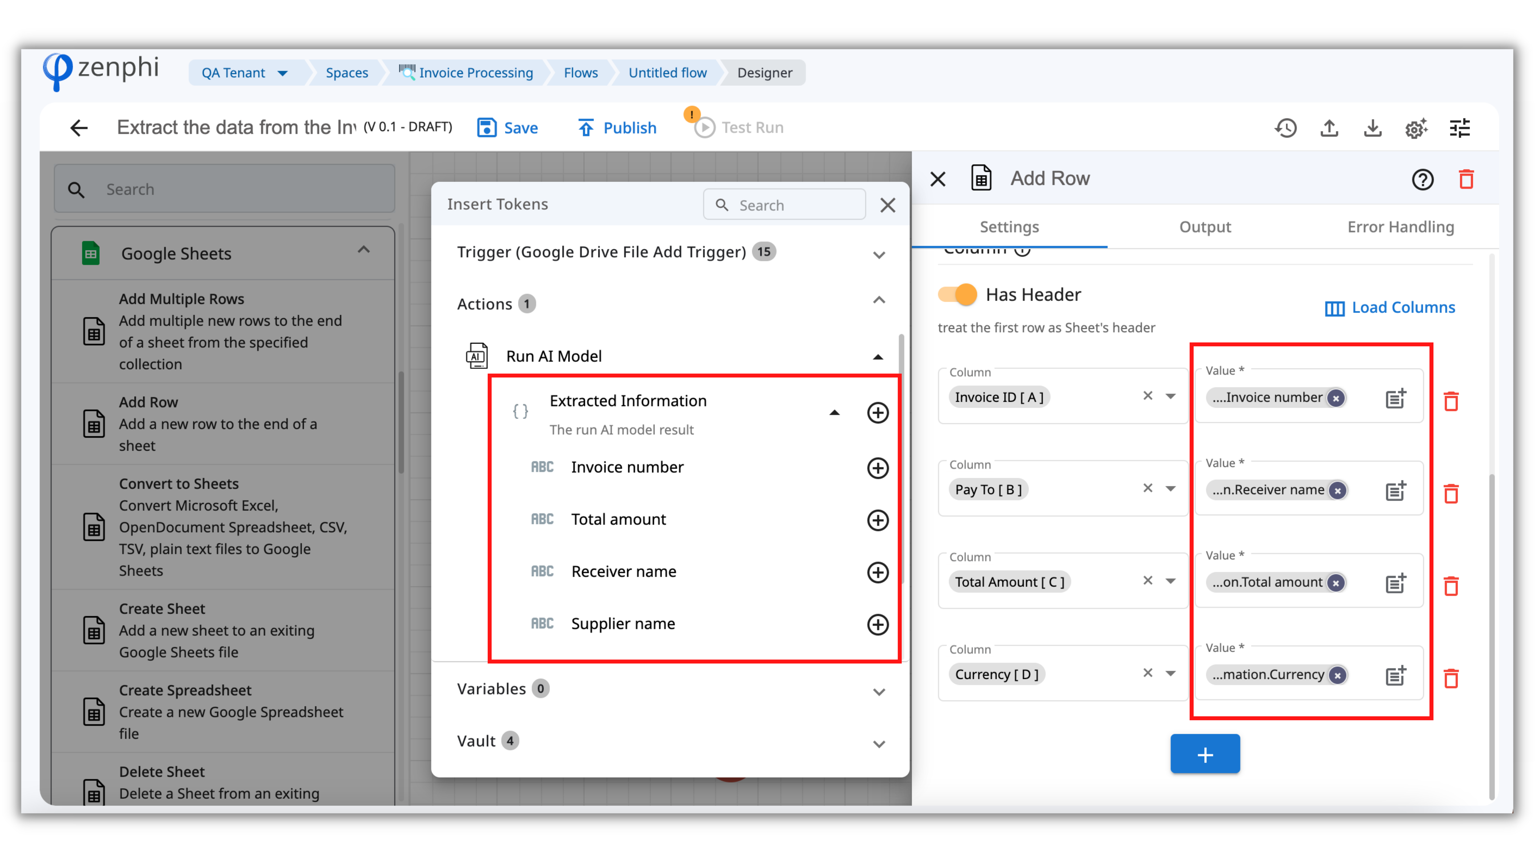Expand the Trigger tokens section

coord(879,254)
